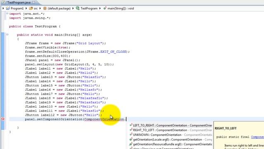
Task: Follow the Component link in Javadoc popup
Action: click(257, 137)
